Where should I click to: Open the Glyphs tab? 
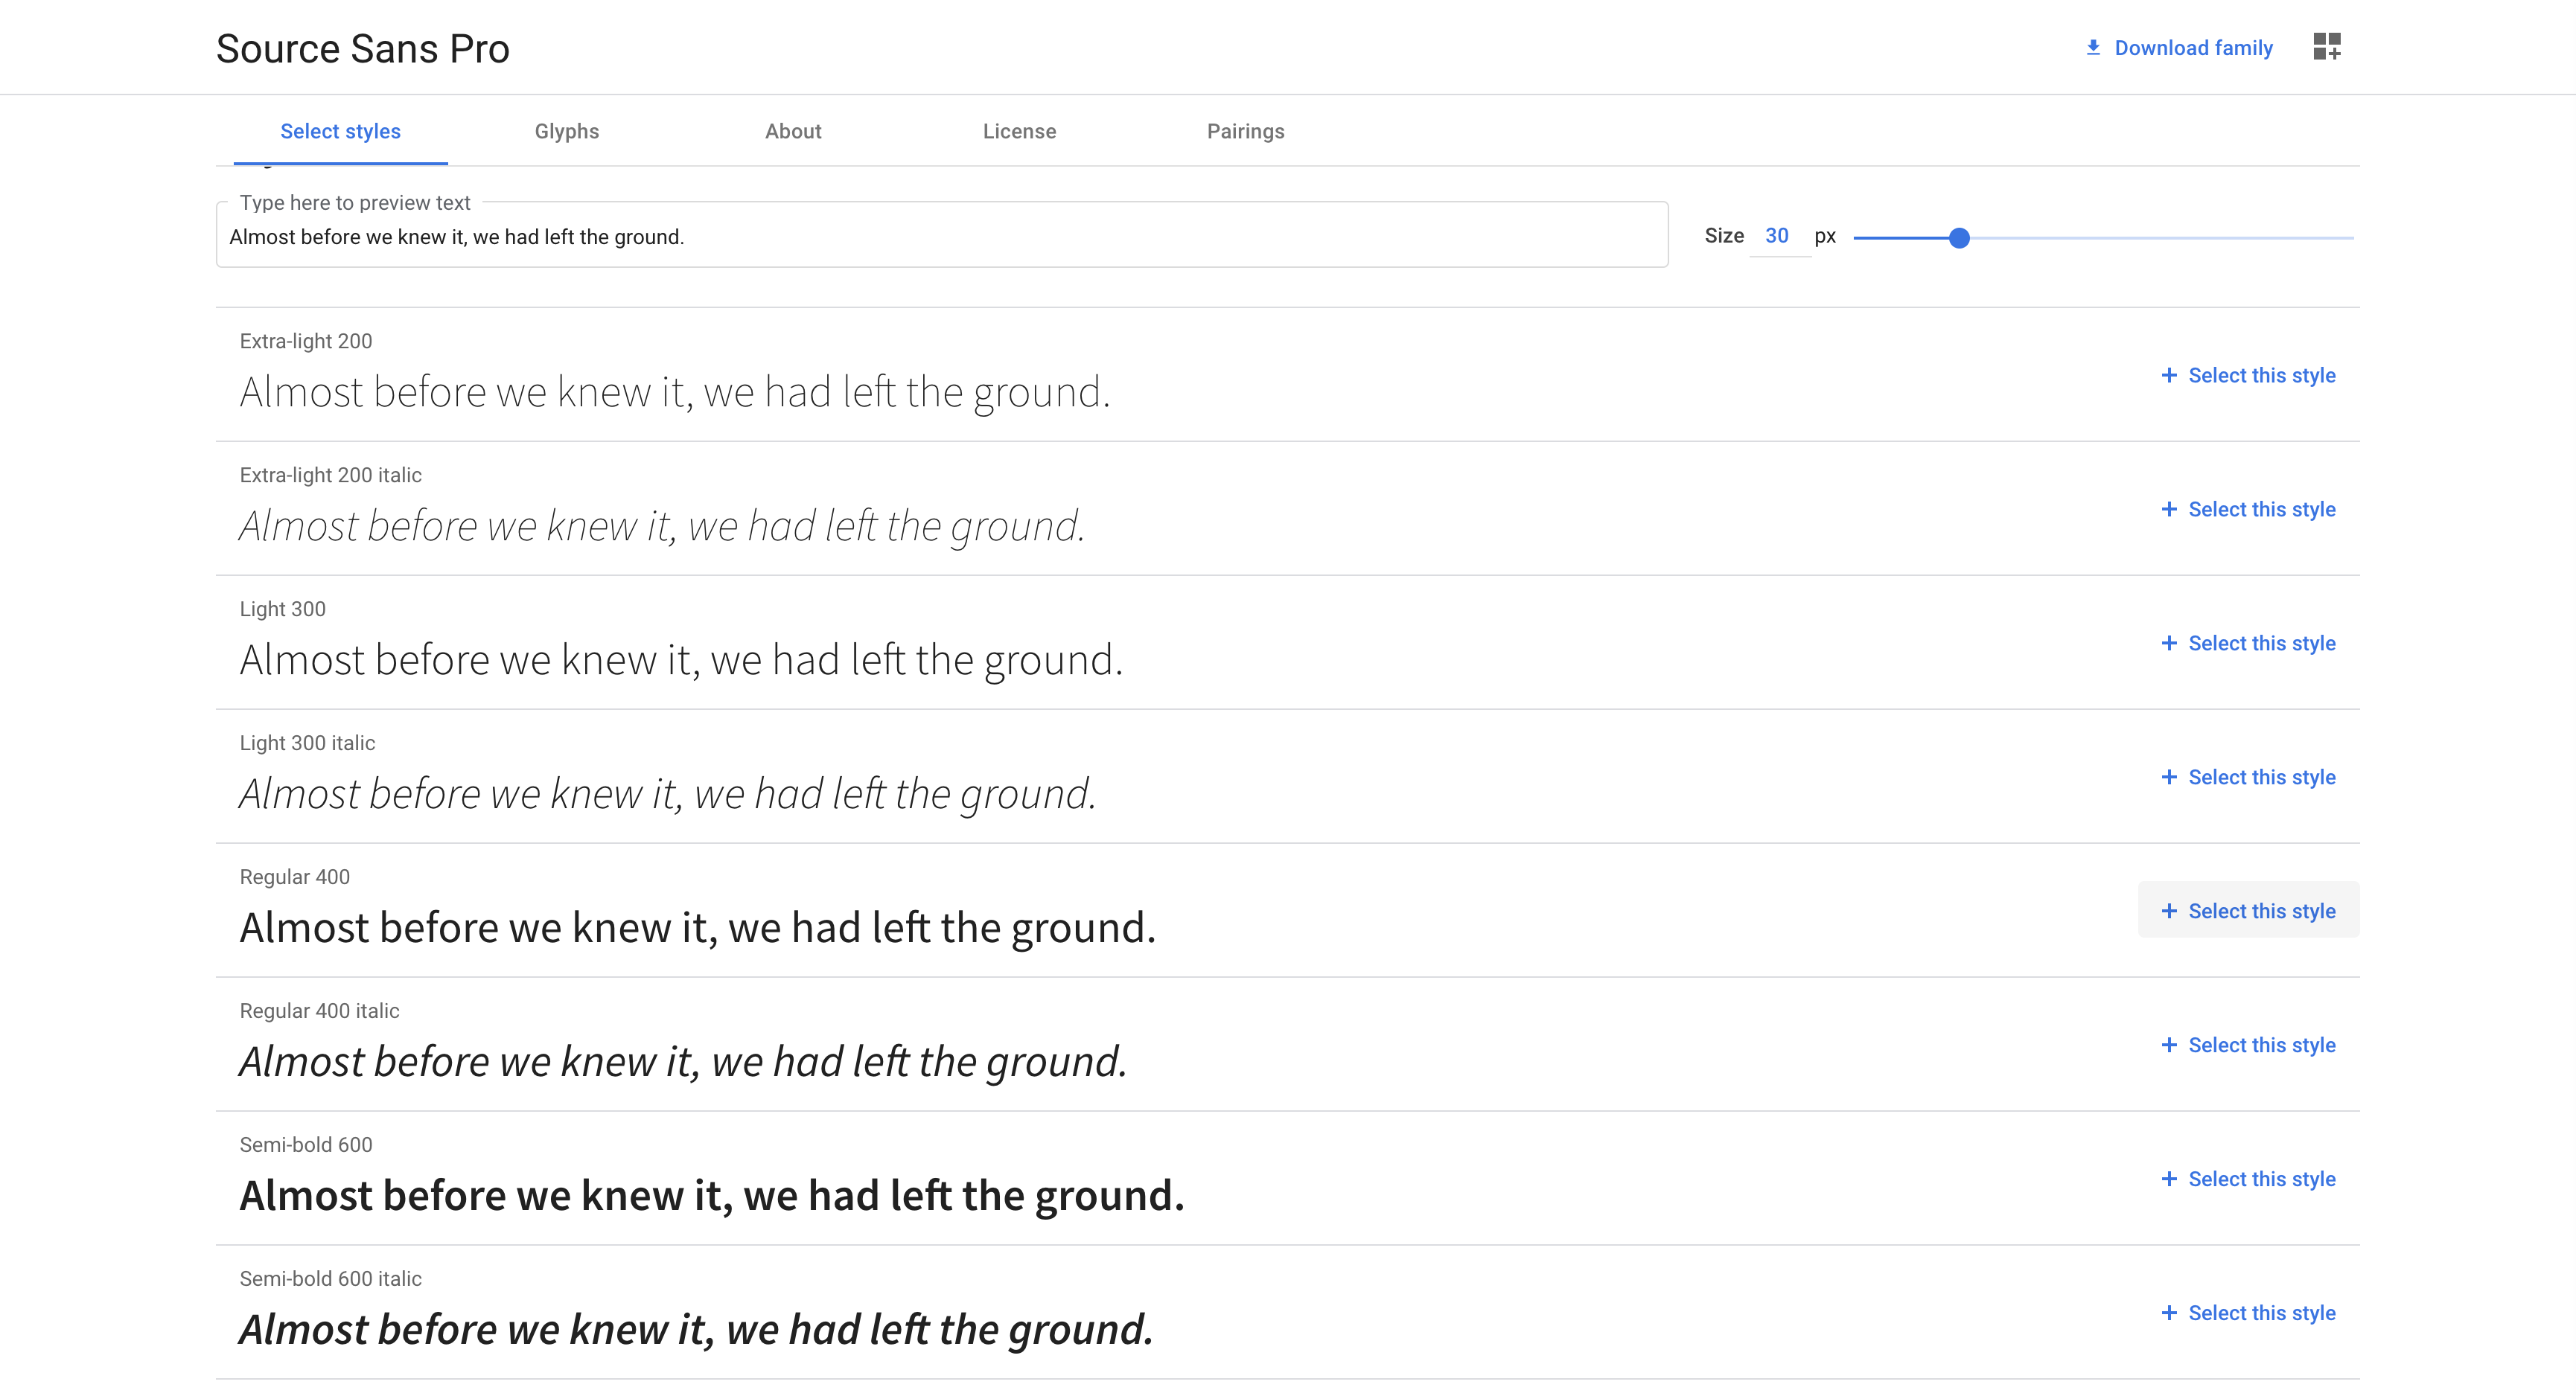pos(567,132)
